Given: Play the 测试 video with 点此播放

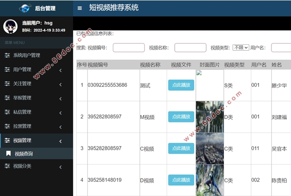Looking at the screenshot, I should pyautogui.click(x=181, y=85).
